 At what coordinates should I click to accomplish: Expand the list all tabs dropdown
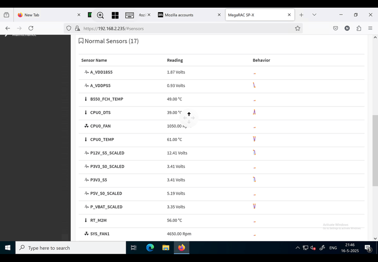314,15
